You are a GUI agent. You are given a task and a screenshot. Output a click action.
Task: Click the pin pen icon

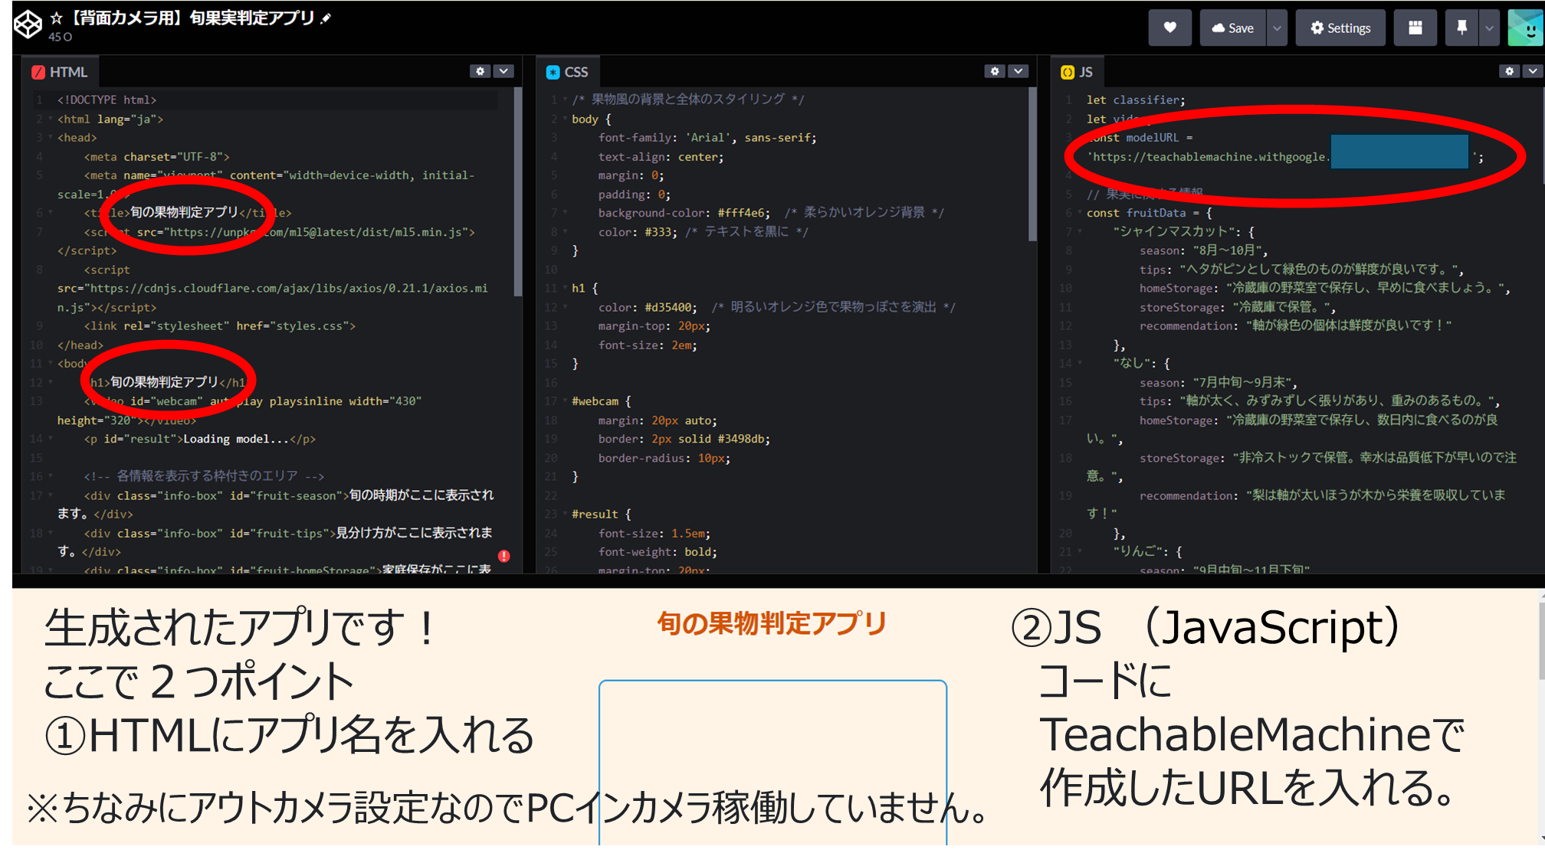pyautogui.click(x=1461, y=28)
